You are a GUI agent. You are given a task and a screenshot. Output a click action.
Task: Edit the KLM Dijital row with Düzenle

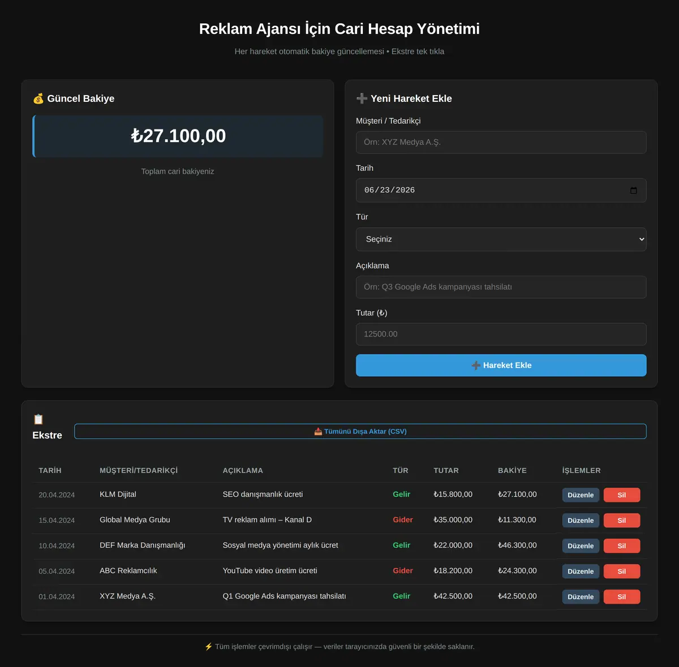coord(581,495)
